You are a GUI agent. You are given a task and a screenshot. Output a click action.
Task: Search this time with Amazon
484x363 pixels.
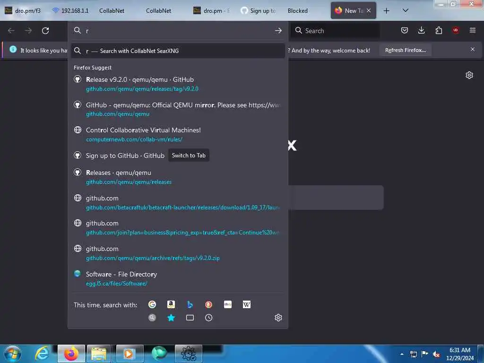click(x=171, y=305)
